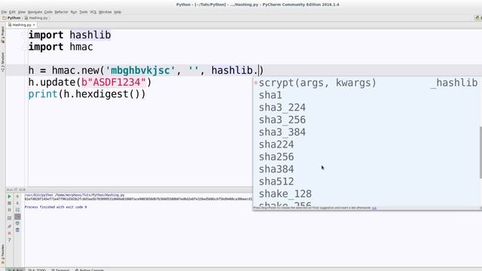
Task: Choose shake_128 from the completion list
Action: point(366,193)
